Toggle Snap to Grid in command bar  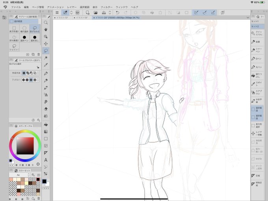coord(213,13)
